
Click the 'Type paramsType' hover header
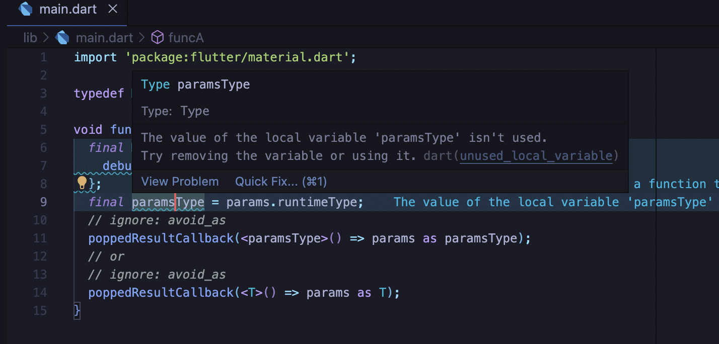(195, 84)
